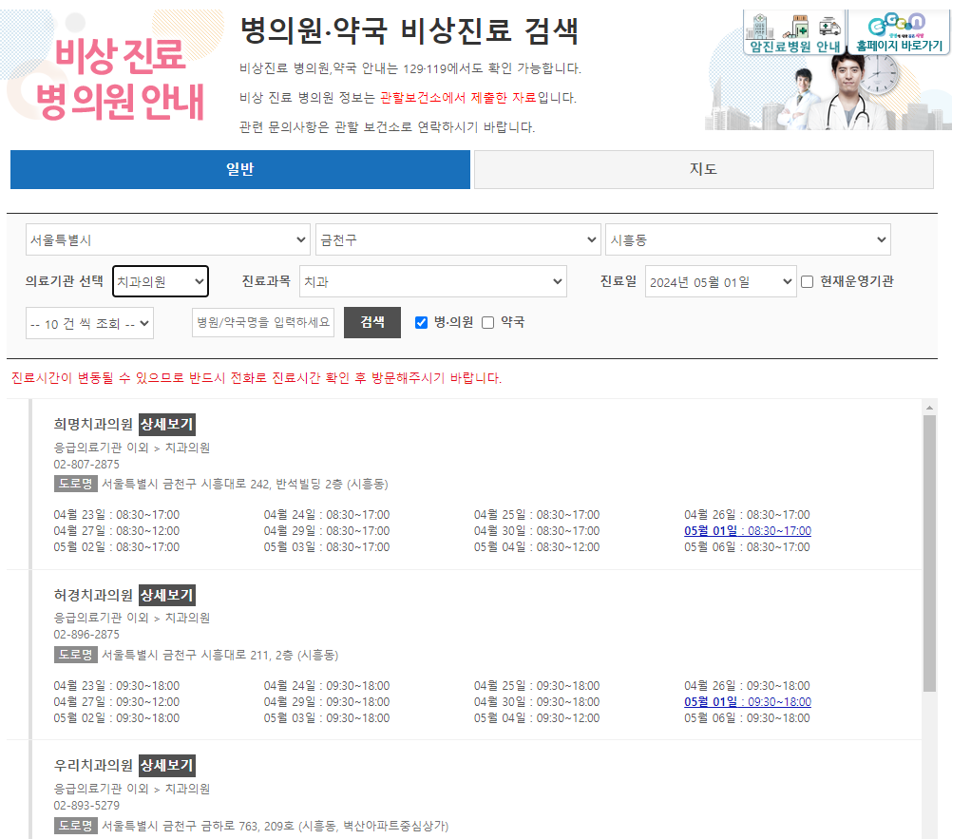This screenshot has width=971, height=839.
Task: Click the red 관할보건소에서 제출한 자료 text
Action: pyautogui.click(x=458, y=98)
